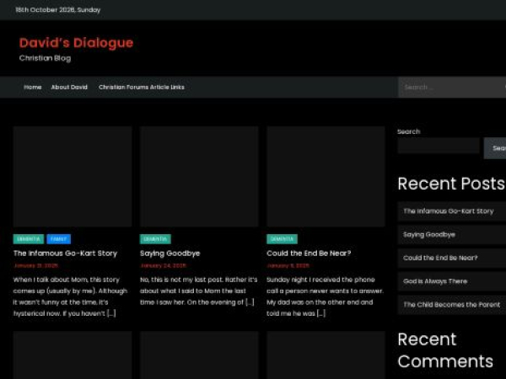Click the January 31 date of Go-Kart post
The width and height of the screenshot is (506, 379).
point(35,265)
